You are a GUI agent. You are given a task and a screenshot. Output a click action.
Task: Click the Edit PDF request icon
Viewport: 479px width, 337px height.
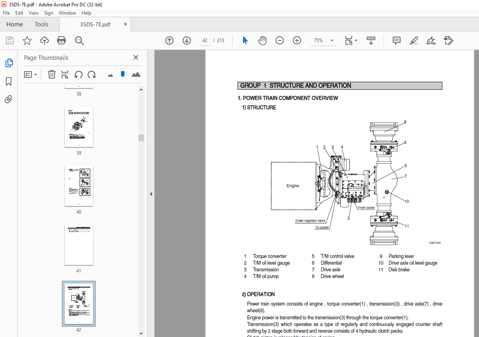448,41
